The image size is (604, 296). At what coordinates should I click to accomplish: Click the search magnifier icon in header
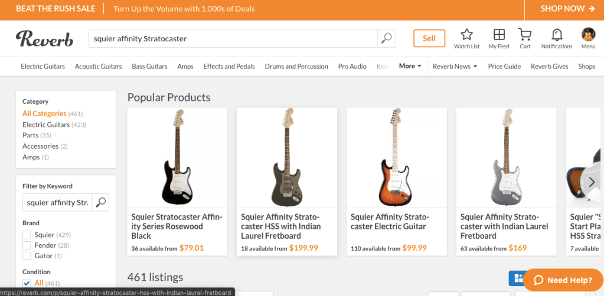(x=386, y=38)
